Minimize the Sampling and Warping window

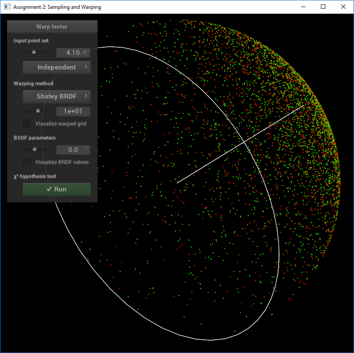(303, 7)
